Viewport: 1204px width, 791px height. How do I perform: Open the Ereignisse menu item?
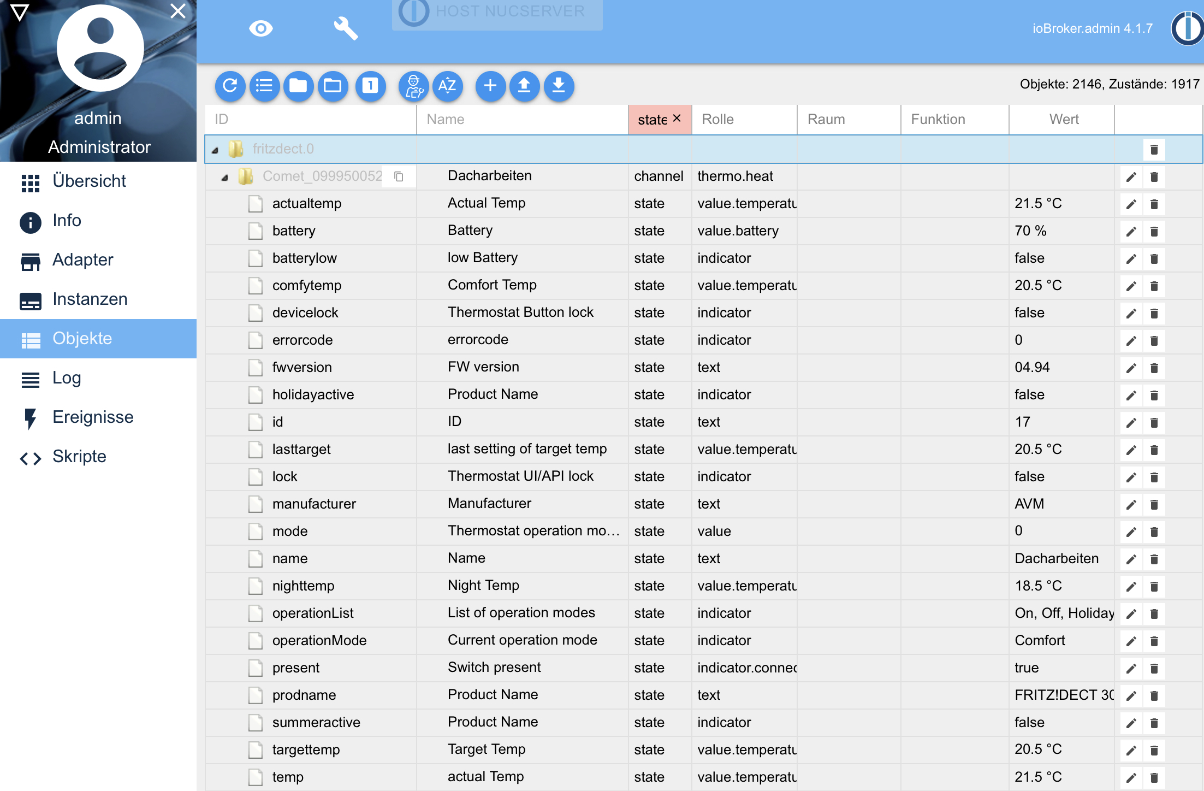click(98, 417)
